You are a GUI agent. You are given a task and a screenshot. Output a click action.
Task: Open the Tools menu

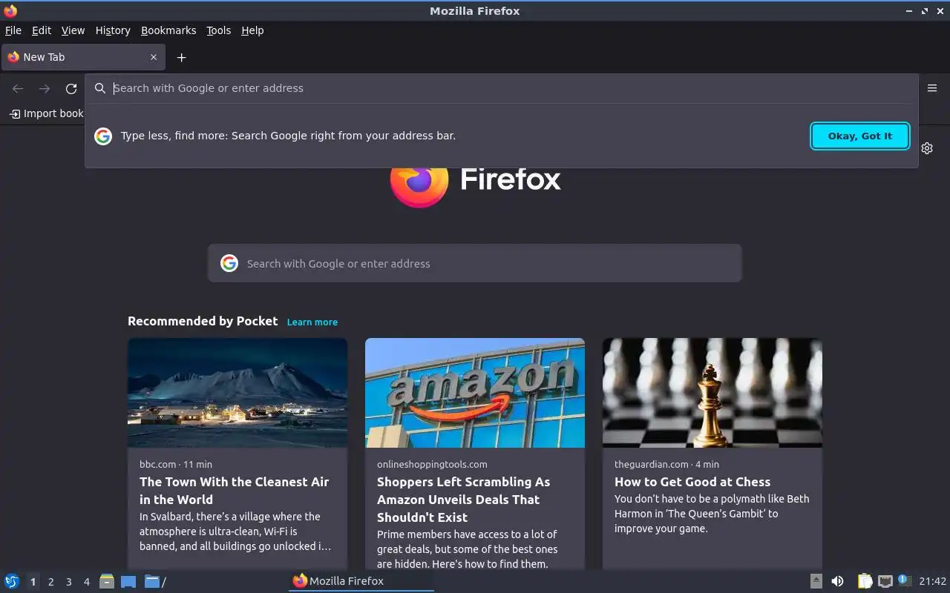point(218,30)
